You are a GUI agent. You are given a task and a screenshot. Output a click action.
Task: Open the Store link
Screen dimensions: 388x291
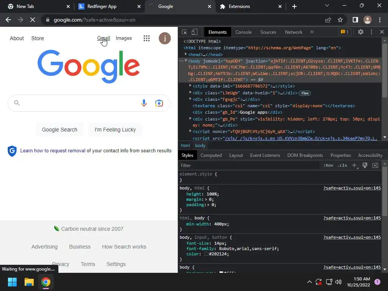coord(38,38)
